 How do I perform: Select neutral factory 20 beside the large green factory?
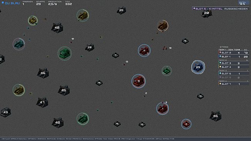click(89, 47)
